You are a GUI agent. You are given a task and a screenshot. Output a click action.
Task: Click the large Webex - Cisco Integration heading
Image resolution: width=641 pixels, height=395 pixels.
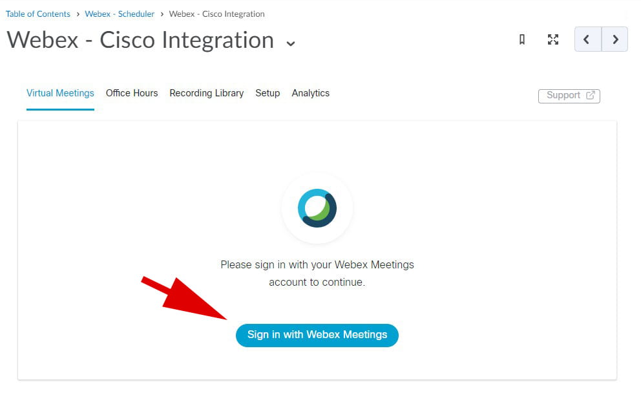pyautogui.click(x=140, y=40)
